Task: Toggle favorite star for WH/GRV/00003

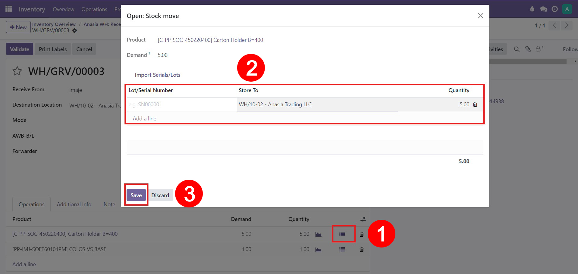Action: (17, 71)
